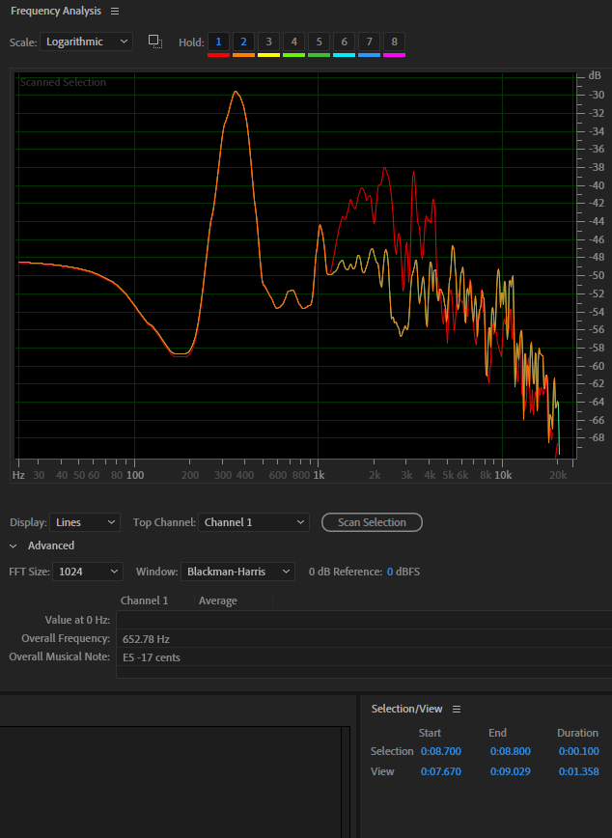This screenshot has height=838, width=612.
Task: Click the 0 dBFS reference value
Action: tap(403, 572)
